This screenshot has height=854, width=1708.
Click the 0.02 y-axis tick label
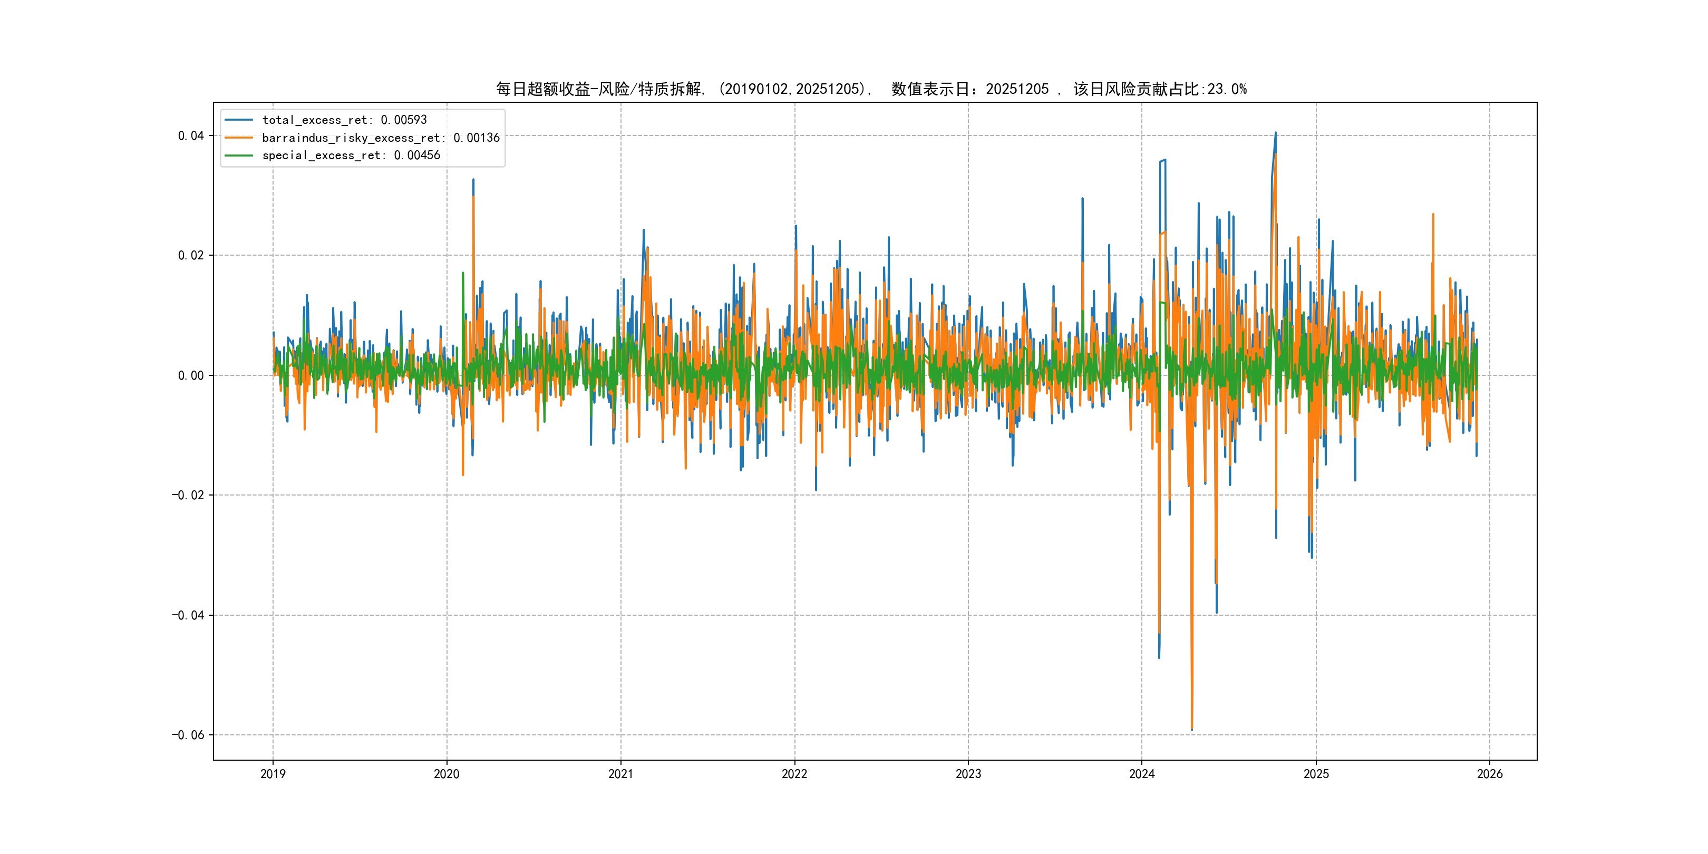[191, 255]
